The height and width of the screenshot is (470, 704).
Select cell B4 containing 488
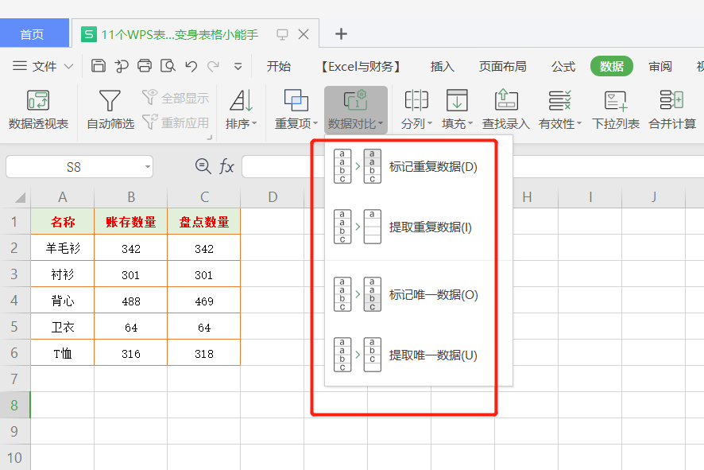[x=130, y=301]
